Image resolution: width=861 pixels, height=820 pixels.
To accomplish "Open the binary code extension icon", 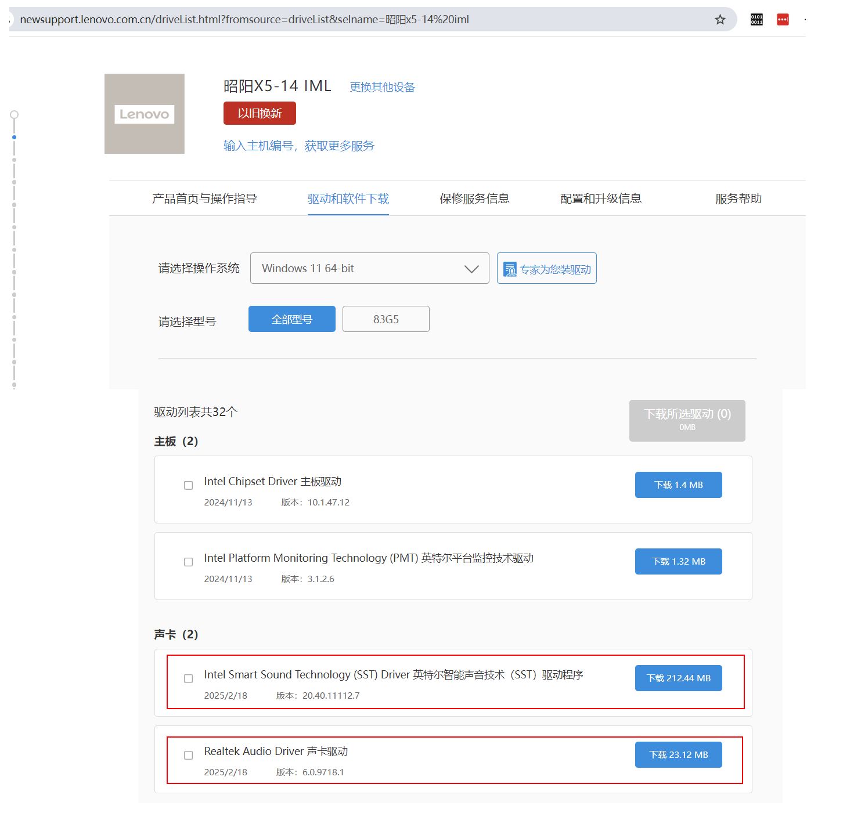I will click(756, 20).
